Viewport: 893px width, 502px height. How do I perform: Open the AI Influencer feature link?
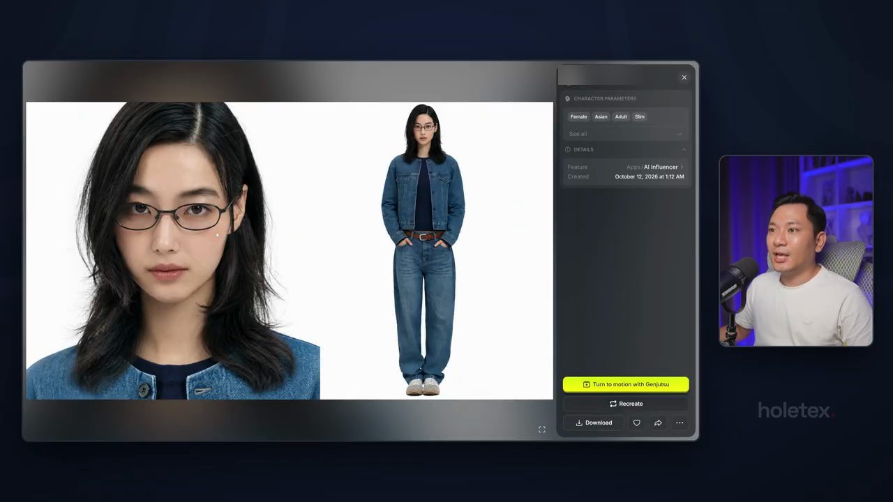(661, 167)
